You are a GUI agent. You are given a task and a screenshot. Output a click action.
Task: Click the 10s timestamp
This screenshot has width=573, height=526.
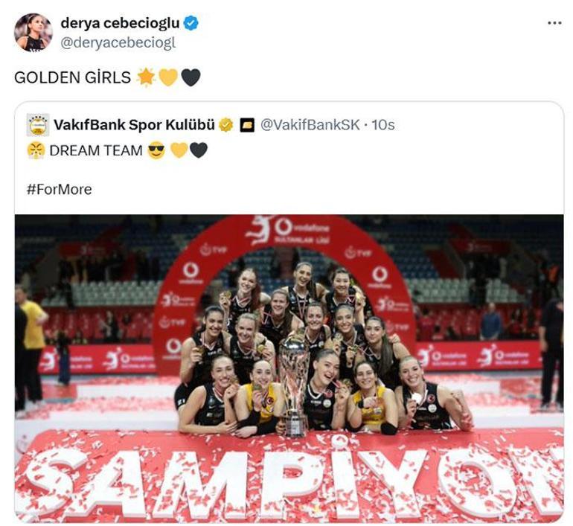tap(383, 125)
